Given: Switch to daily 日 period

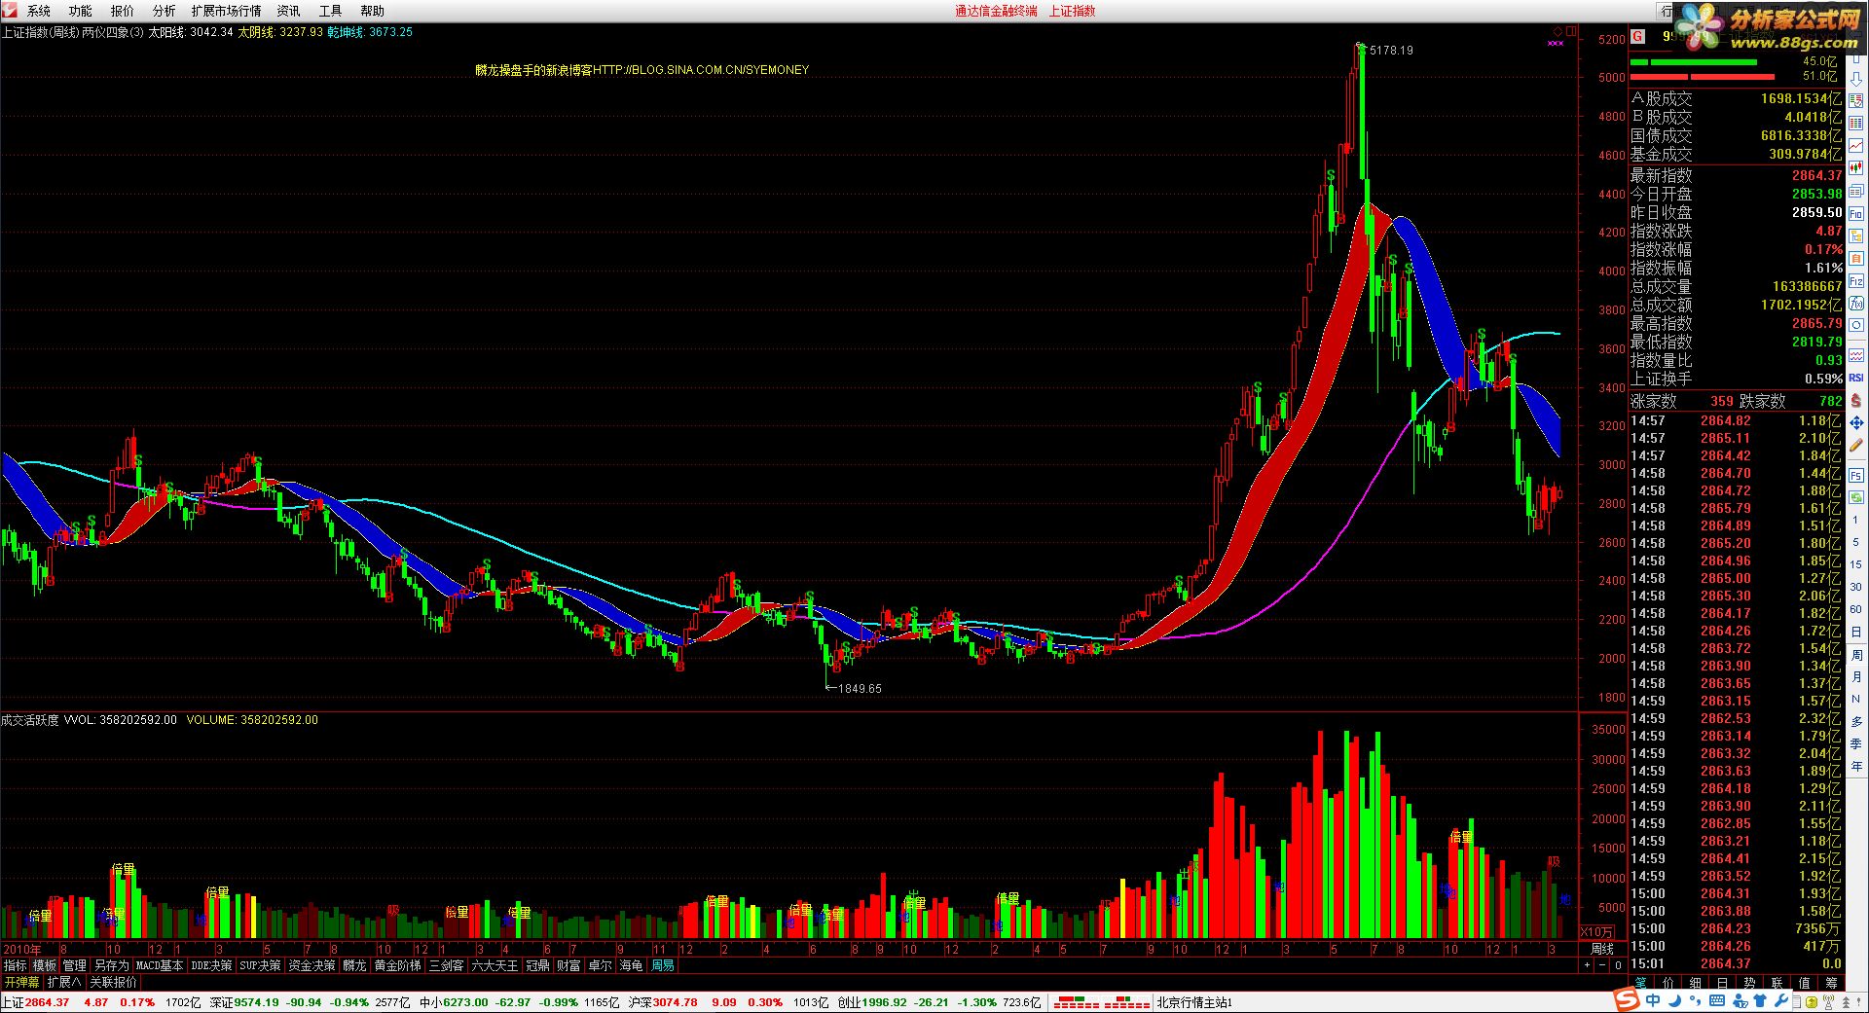Looking at the screenshot, I should tap(1856, 633).
